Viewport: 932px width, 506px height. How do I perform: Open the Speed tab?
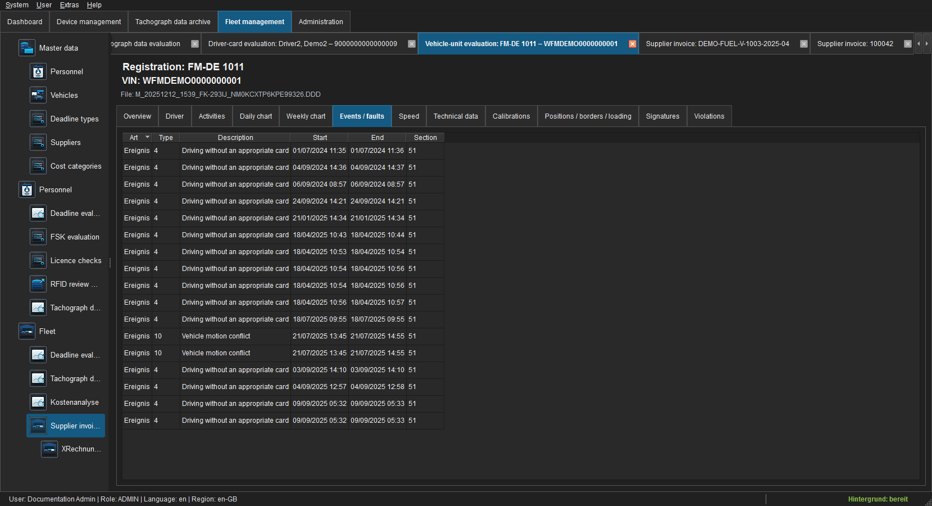(x=409, y=116)
